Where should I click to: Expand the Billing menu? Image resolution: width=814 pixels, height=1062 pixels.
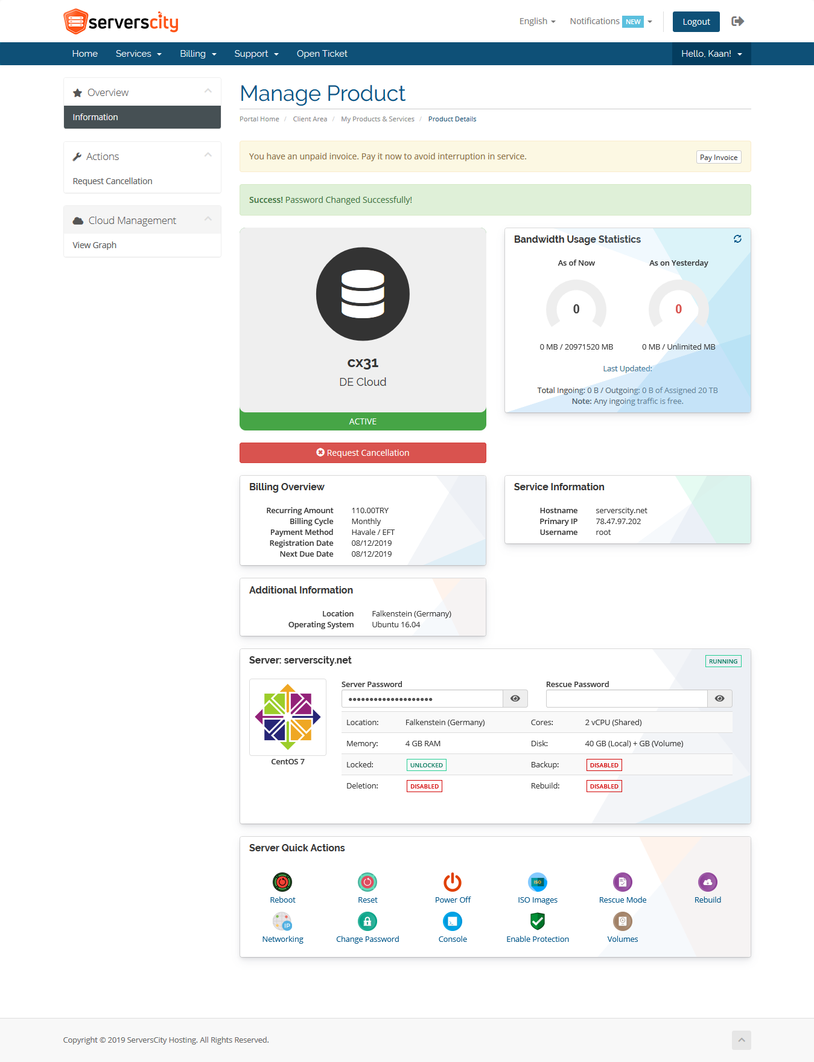[198, 54]
